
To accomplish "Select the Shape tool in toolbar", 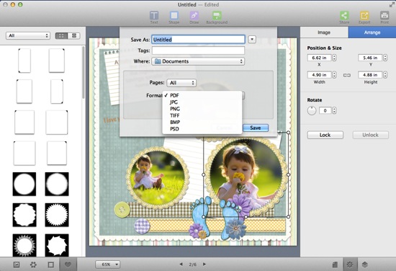I will 174,17.
